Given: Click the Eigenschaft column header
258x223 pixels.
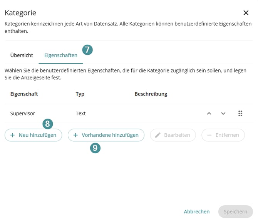Looking at the screenshot, I should point(24,94).
